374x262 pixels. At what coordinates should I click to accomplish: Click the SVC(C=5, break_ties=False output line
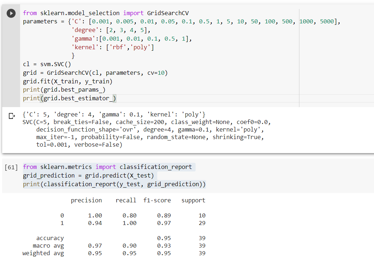[x=147, y=122]
